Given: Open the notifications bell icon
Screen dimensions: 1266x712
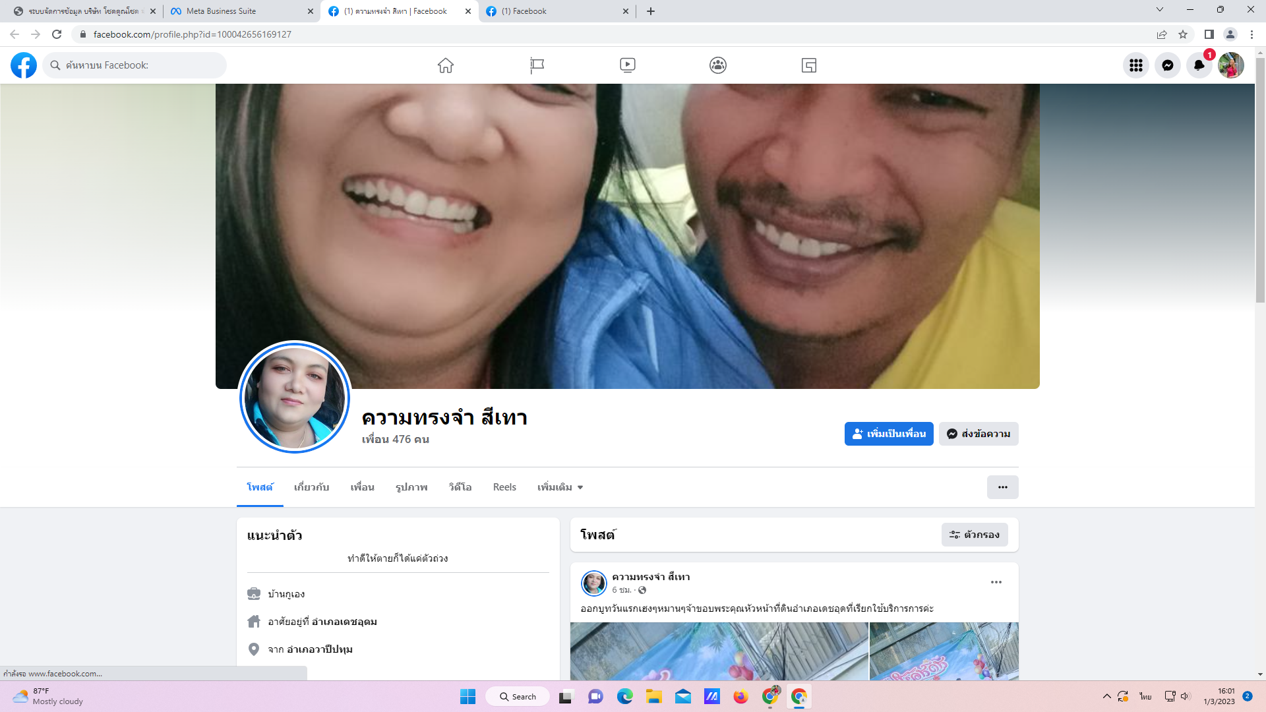Looking at the screenshot, I should pos(1199,65).
